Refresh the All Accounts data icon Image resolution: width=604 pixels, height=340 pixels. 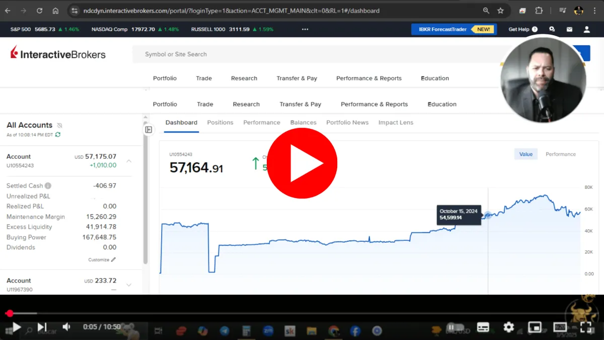tap(58, 134)
